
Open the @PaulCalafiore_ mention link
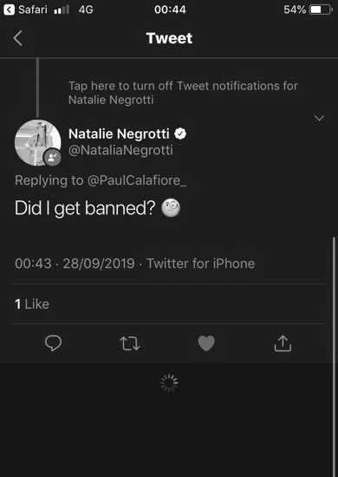(137, 180)
